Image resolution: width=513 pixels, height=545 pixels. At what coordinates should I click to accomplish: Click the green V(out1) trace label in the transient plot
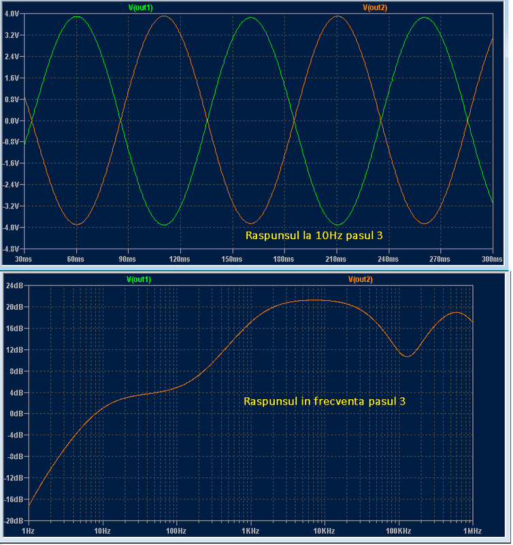click(x=141, y=7)
